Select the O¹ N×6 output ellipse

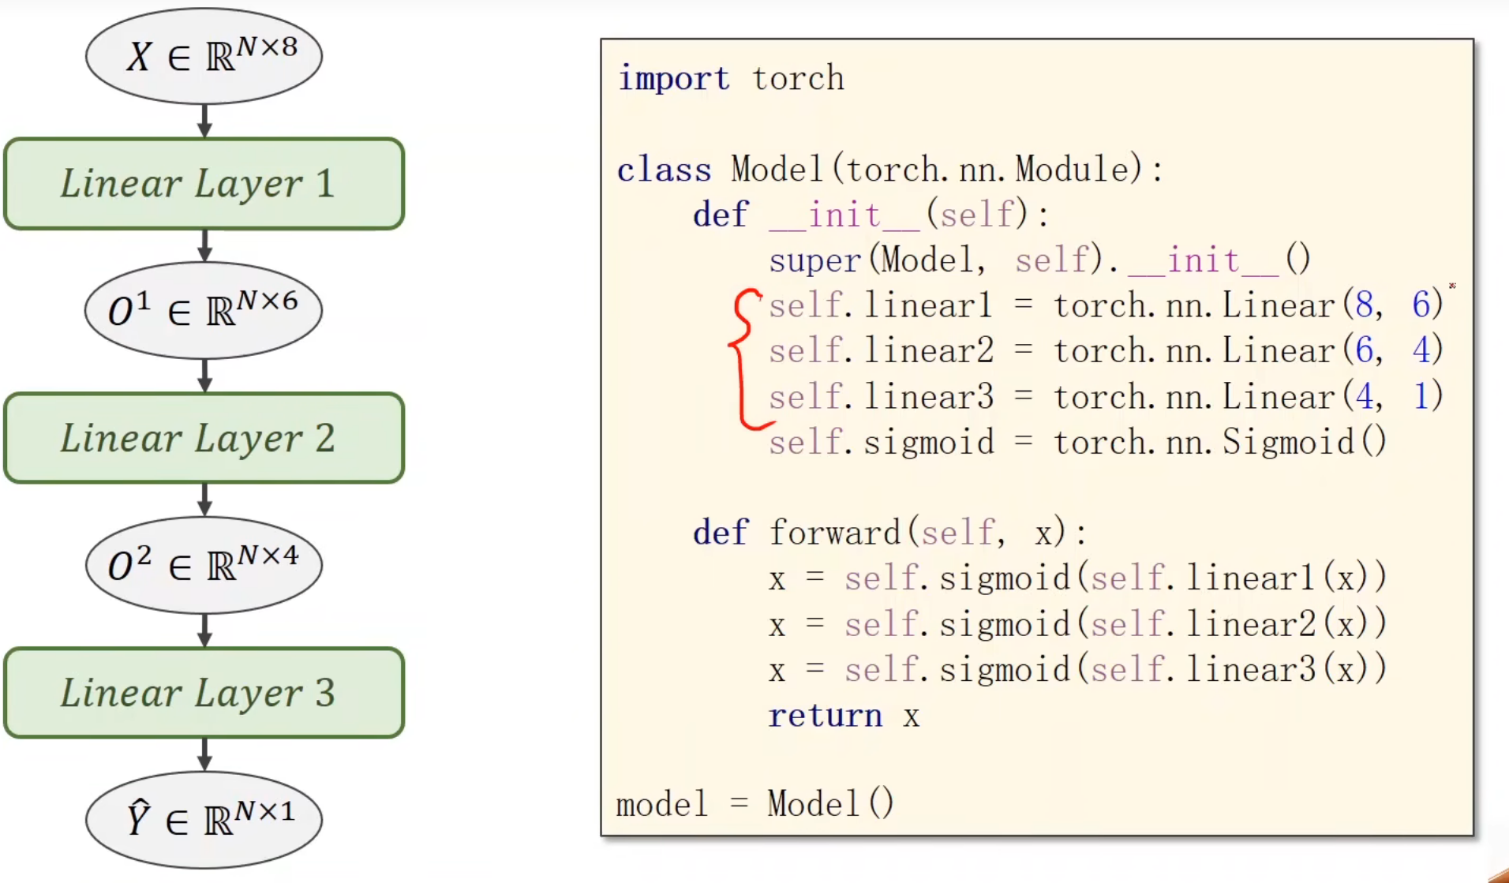(204, 310)
